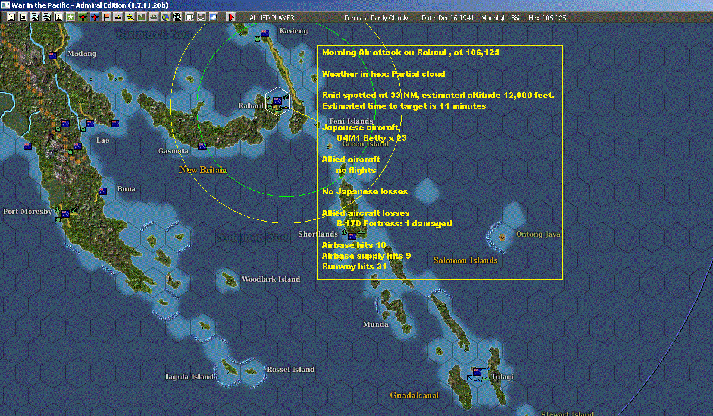
Task: Select the Port Moresby base flag
Action: click(65, 214)
